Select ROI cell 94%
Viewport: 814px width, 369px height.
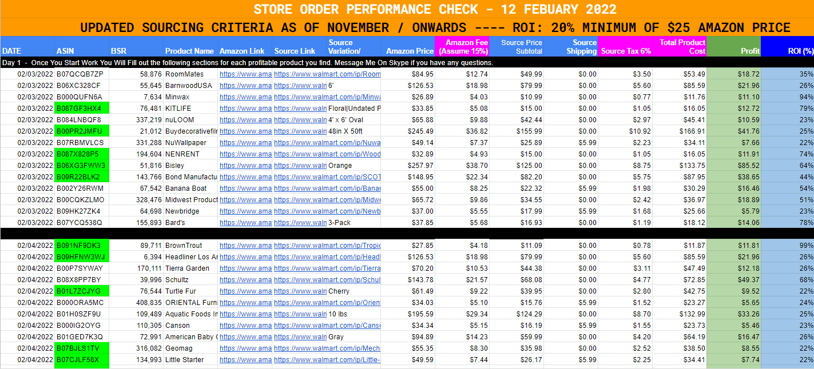pyautogui.click(x=788, y=97)
